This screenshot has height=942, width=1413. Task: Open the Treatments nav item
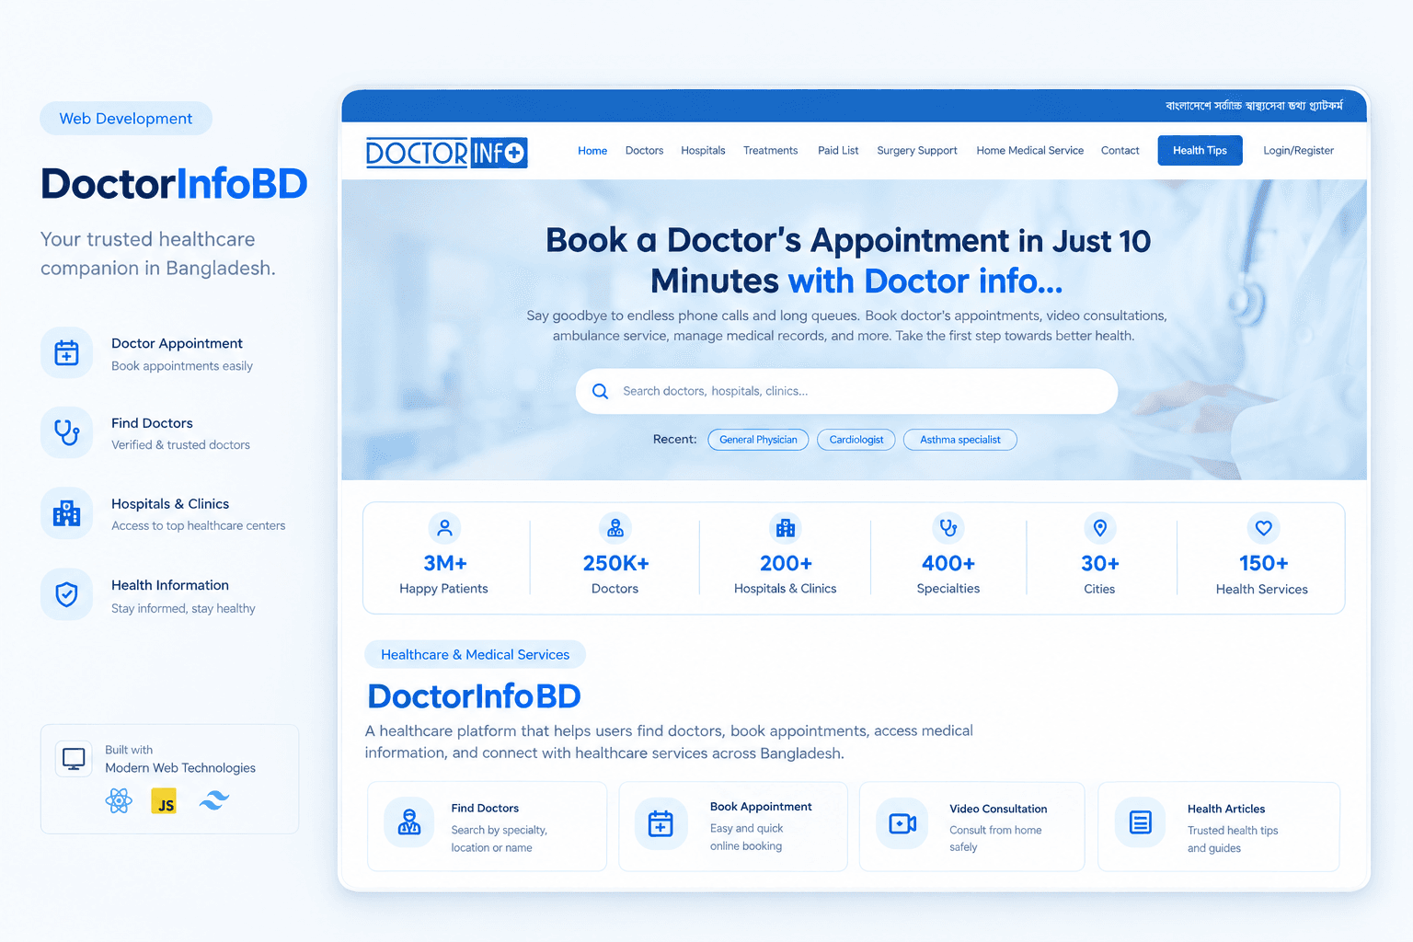pyautogui.click(x=771, y=151)
